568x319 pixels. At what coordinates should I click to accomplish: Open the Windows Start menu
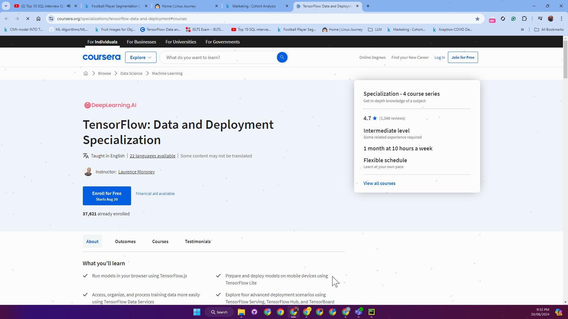click(197, 312)
